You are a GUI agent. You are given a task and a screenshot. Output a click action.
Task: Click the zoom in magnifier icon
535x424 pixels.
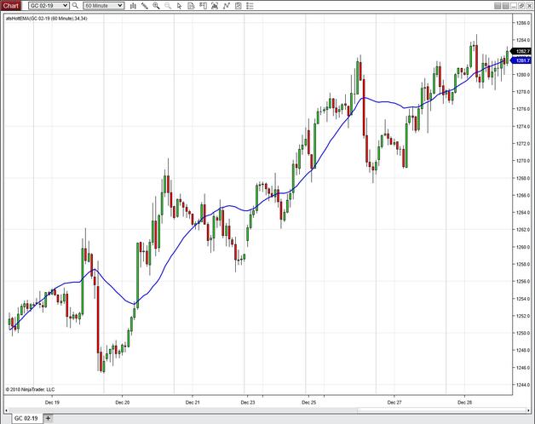click(x=156, y=5)
